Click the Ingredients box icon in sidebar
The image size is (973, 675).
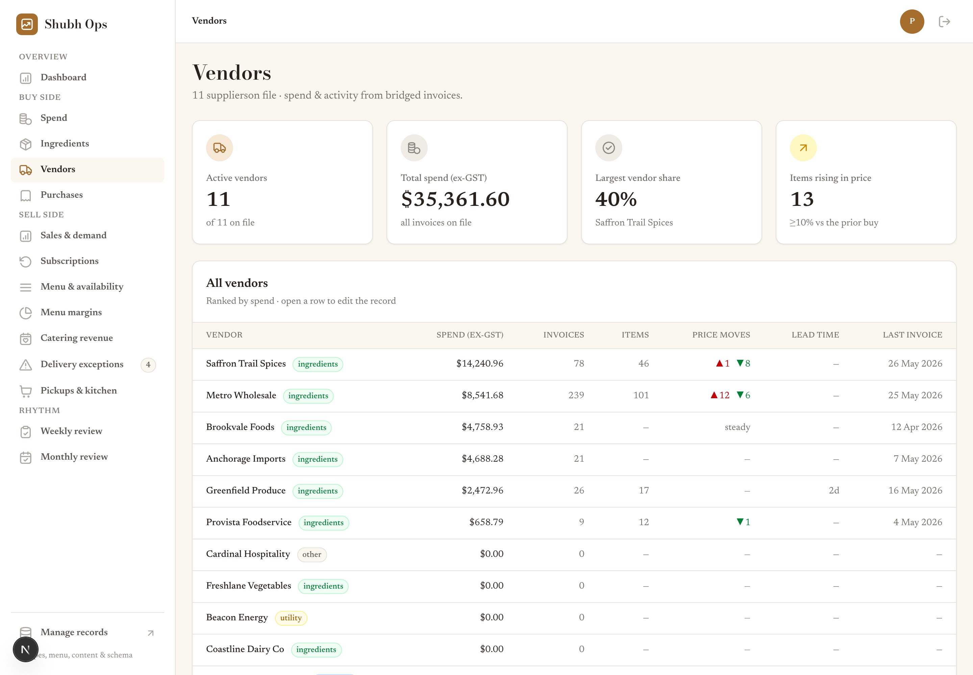pos(26,144)
